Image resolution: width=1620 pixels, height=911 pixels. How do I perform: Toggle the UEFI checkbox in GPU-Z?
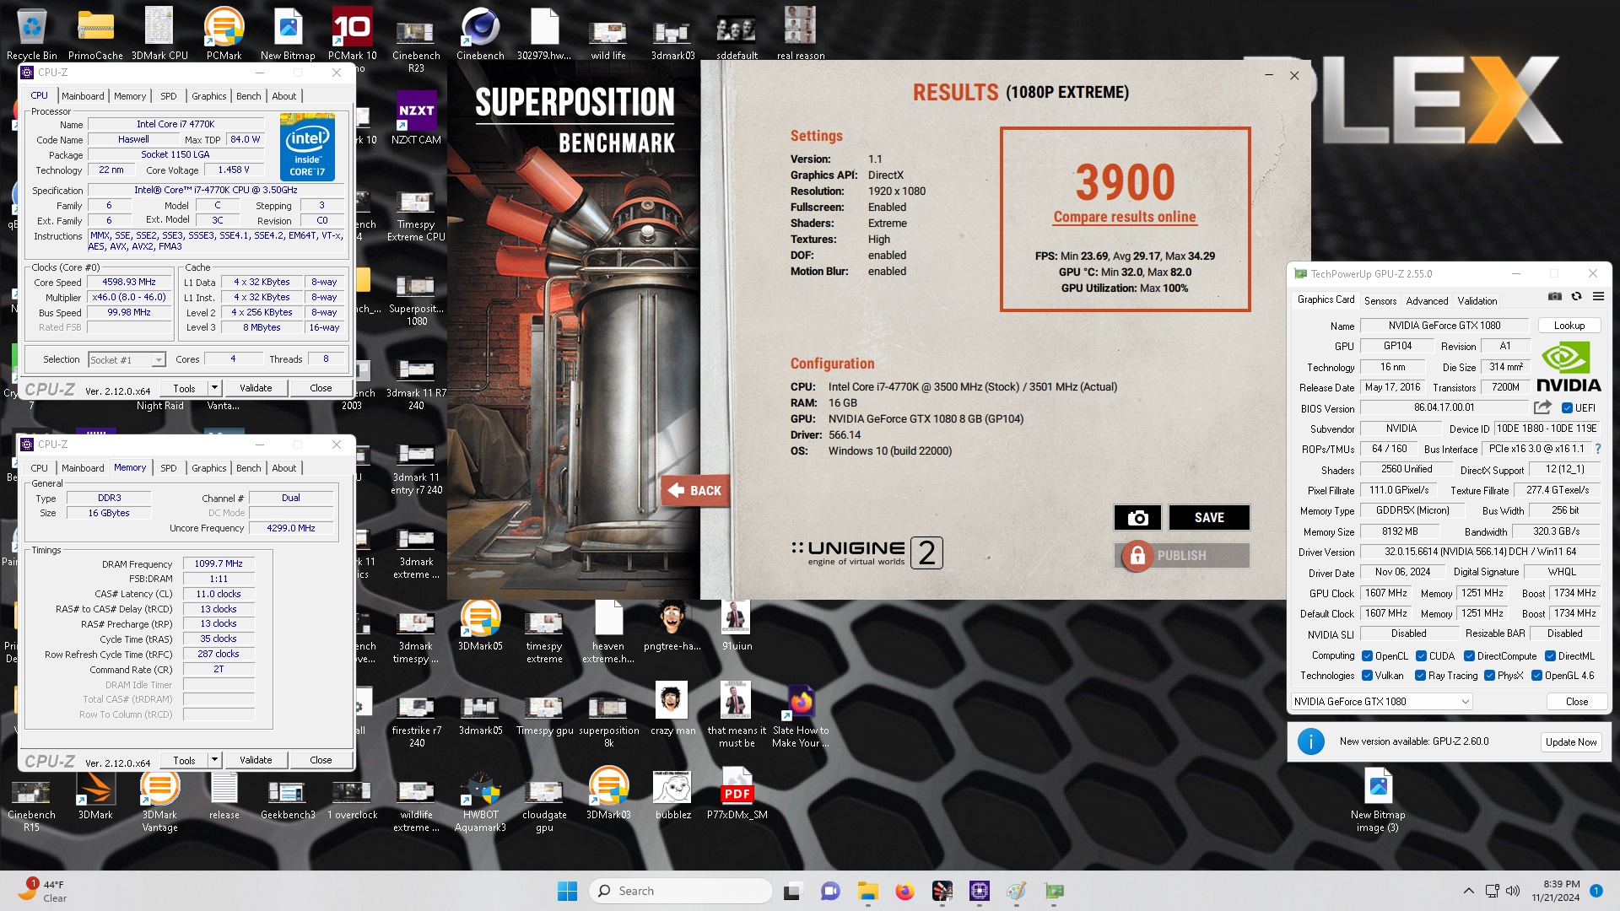tap(1567, 408)
